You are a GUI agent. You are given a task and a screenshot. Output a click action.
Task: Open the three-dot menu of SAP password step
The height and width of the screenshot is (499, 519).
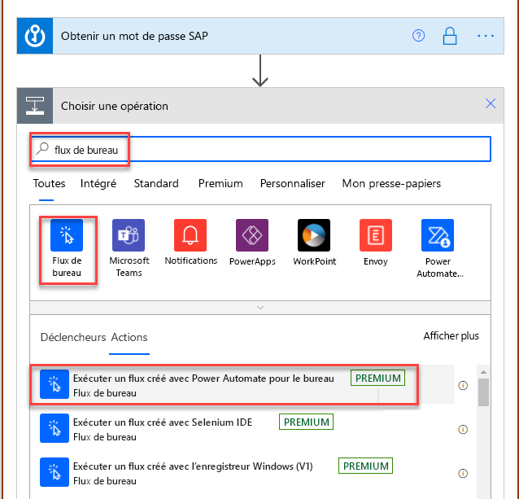pos(486,36)
